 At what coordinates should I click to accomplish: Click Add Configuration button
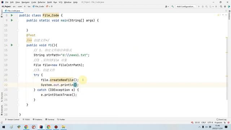click(186, 6)
